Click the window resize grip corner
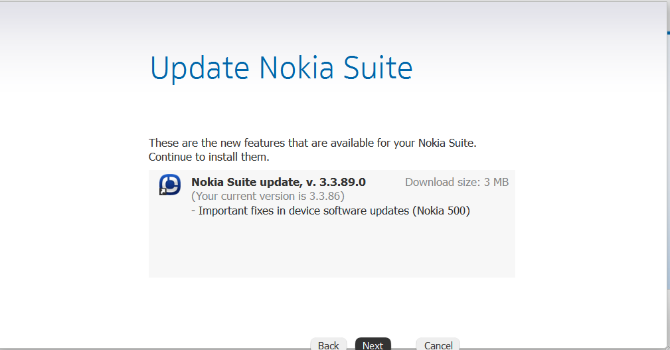The height and width of the screenshot is (350, 670). coord(667,347)
